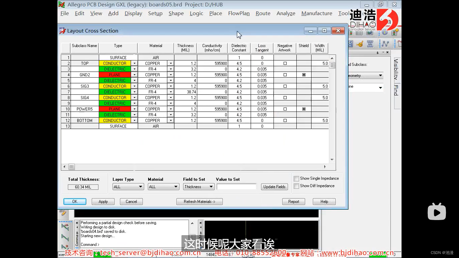Open the Setup menu
Viewport: 459px width, 258px height.
pos(155,13)
